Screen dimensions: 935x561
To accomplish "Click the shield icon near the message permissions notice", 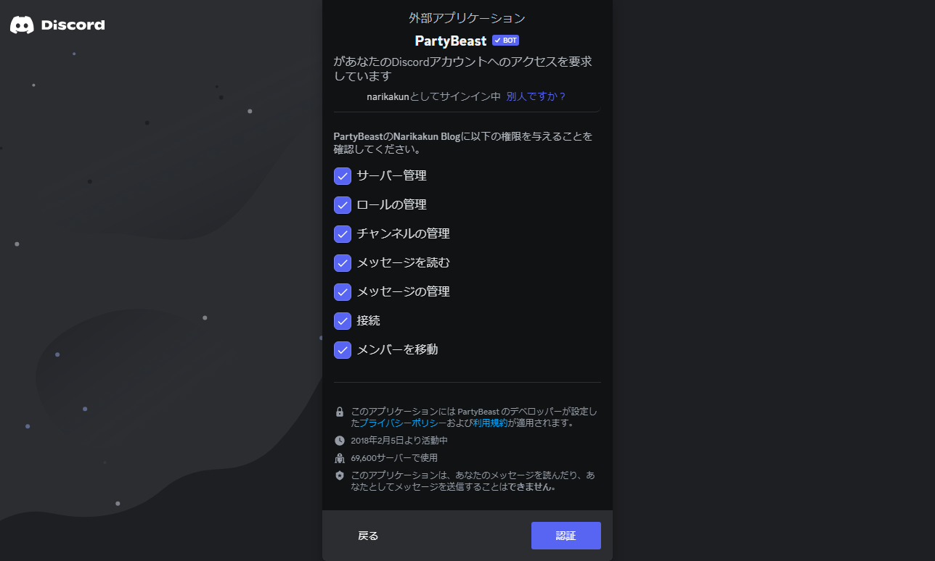I will [340, 476].
